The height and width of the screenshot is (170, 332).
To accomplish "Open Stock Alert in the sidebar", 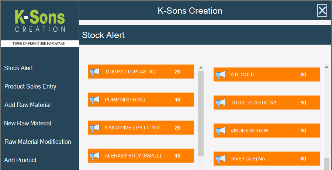I will 19,68.
